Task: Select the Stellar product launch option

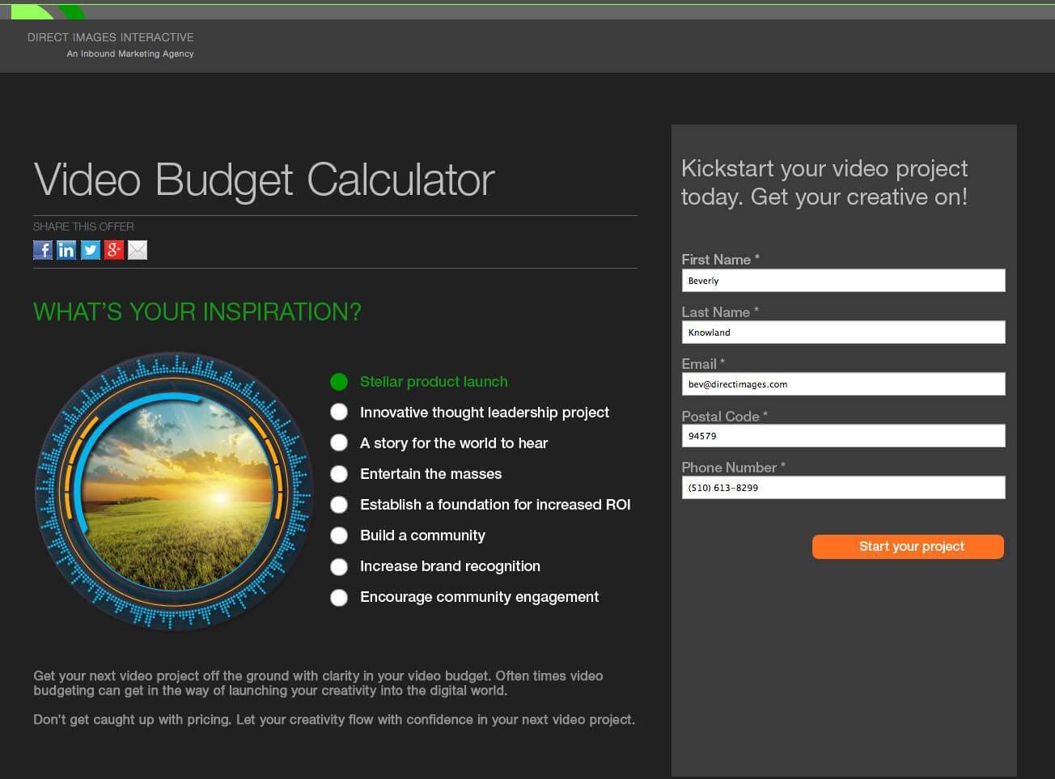Action: (x=339, y=382)
